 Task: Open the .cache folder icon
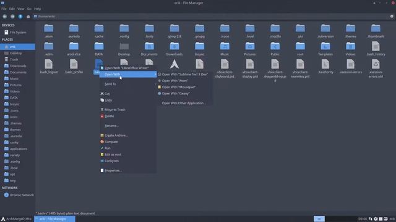click(x=99, y=28)
